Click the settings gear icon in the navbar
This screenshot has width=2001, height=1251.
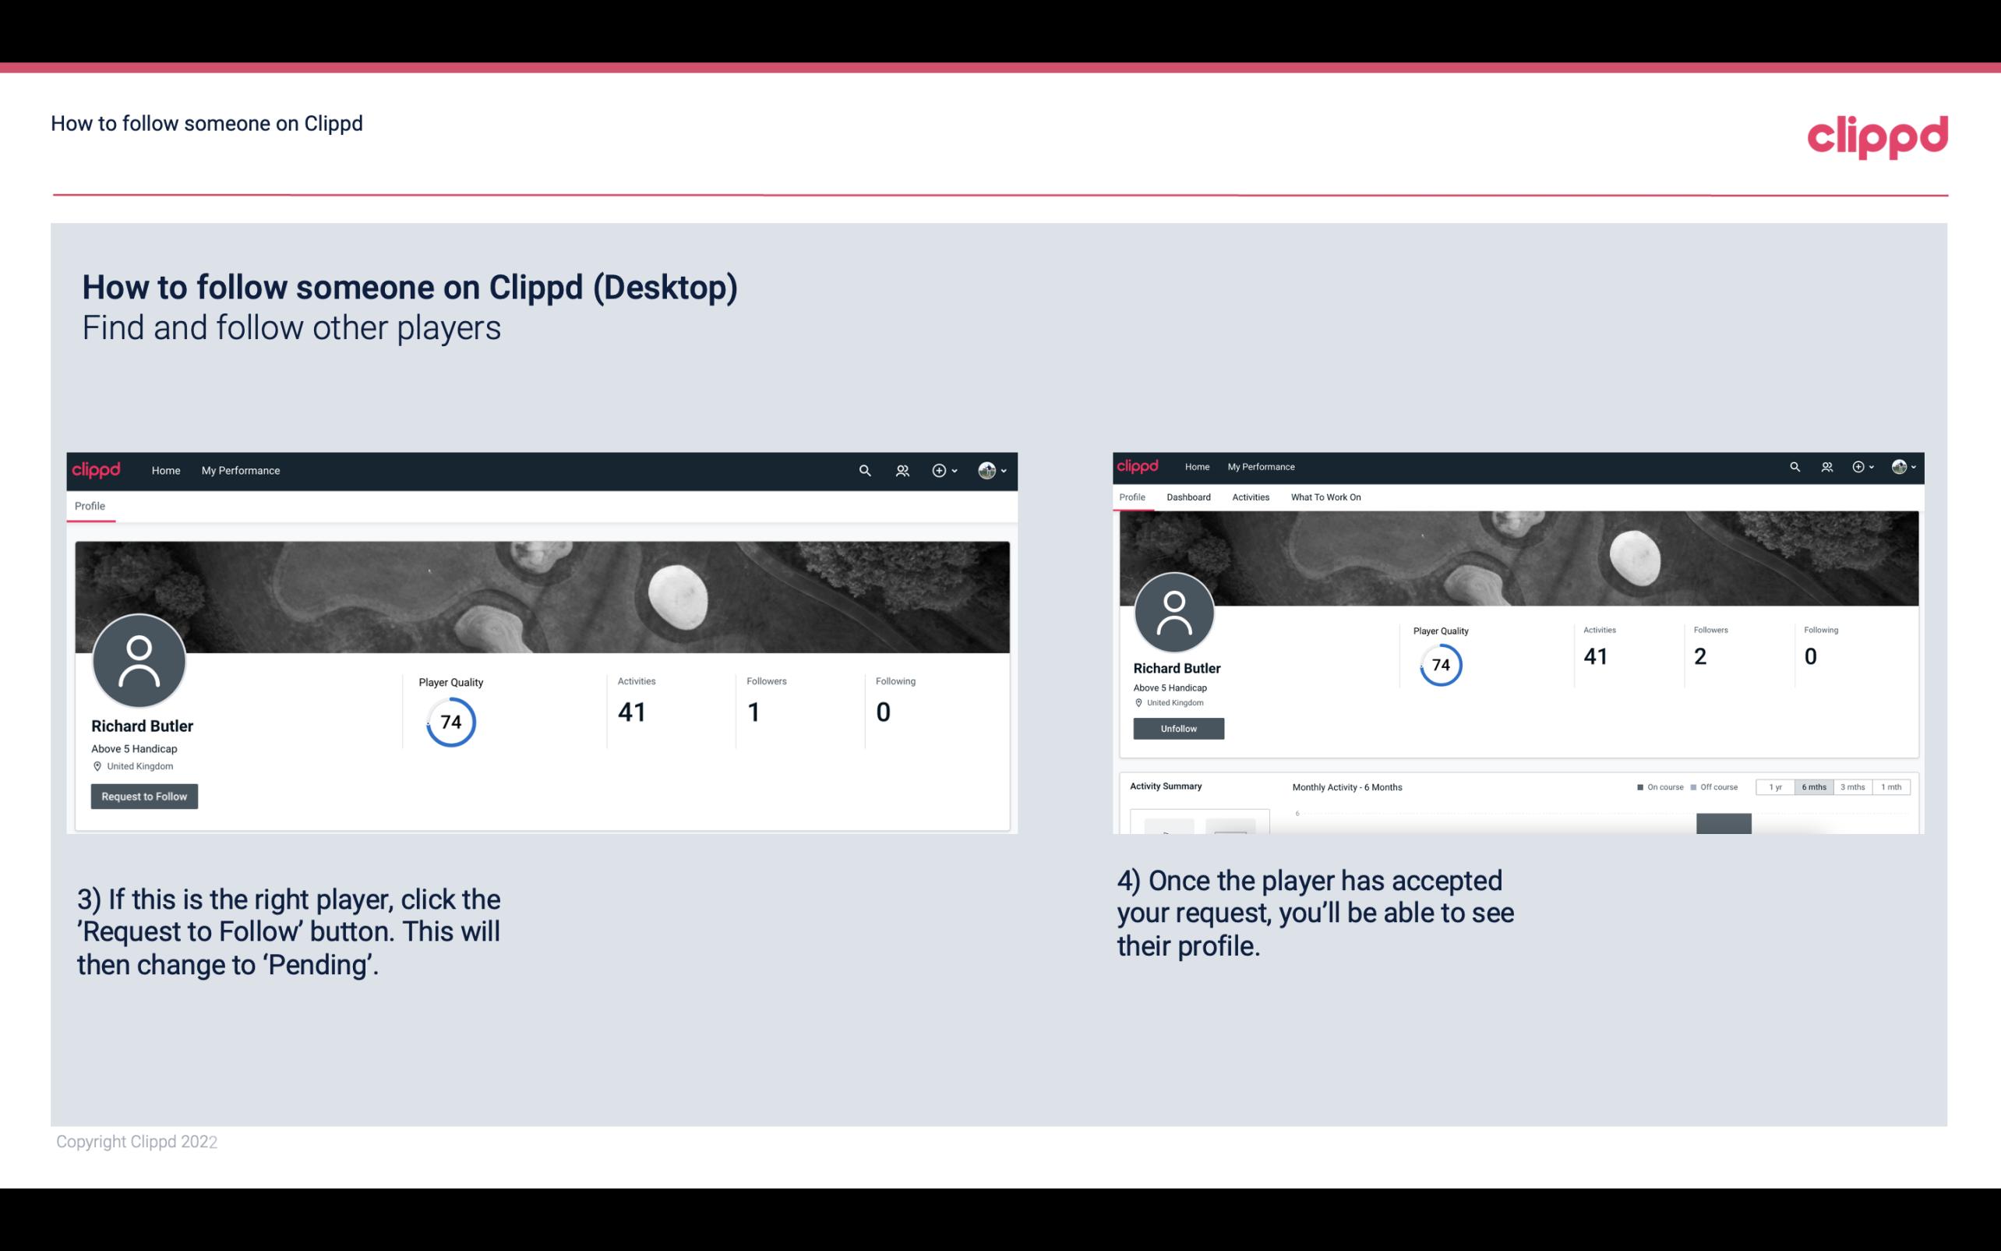pyautogui.click(x=939, y=470)
